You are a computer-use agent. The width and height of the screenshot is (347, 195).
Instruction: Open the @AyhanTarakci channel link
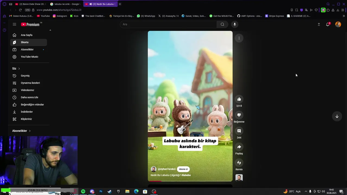(166, 169)
